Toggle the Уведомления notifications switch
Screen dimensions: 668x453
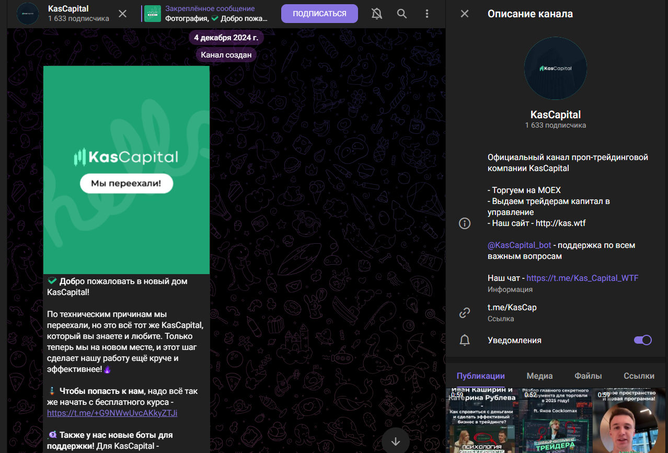[x=643, y=340]
